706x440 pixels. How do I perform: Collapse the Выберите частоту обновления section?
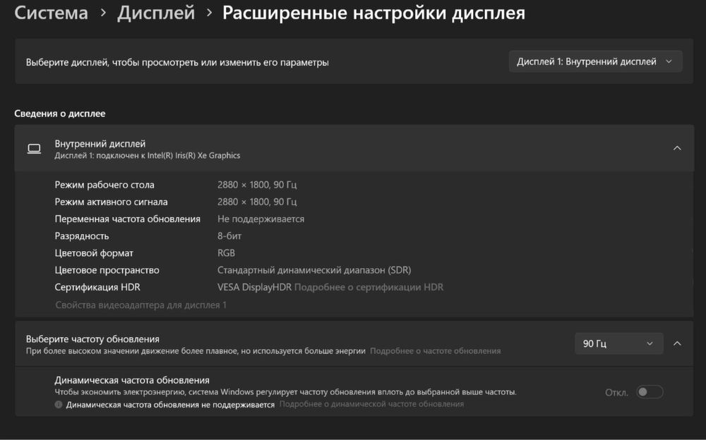tap(677, 343)
